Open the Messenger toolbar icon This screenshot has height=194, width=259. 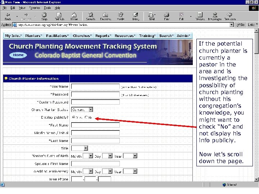215,15
